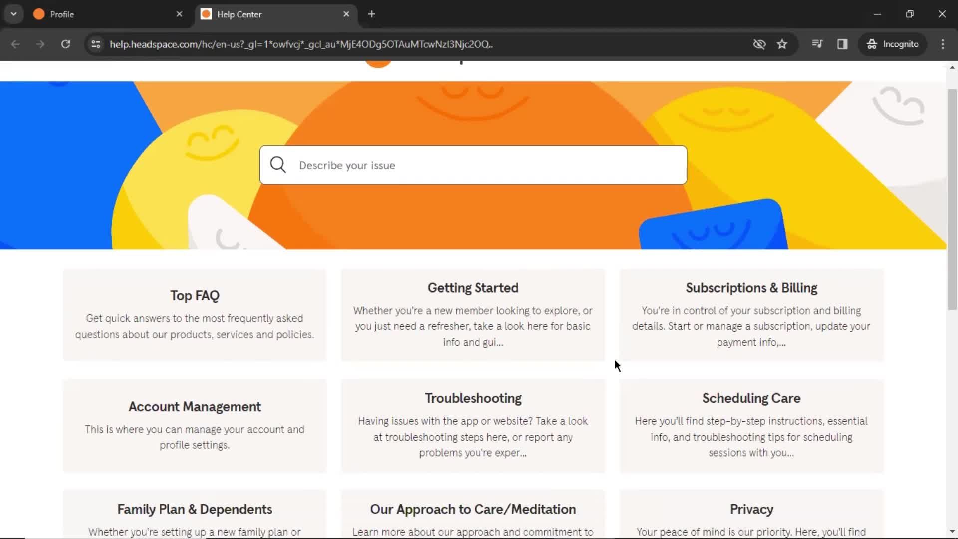Click the browser back navigation arrow
Viewport: 958px width, 539px height.
pos(16,44)
